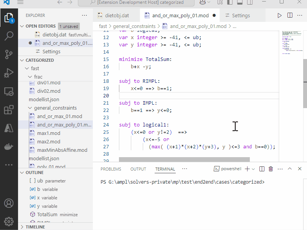Open the new terminal launch profile dropdown
This screenshot has height=230, width=307.
(x=253, y=169)
